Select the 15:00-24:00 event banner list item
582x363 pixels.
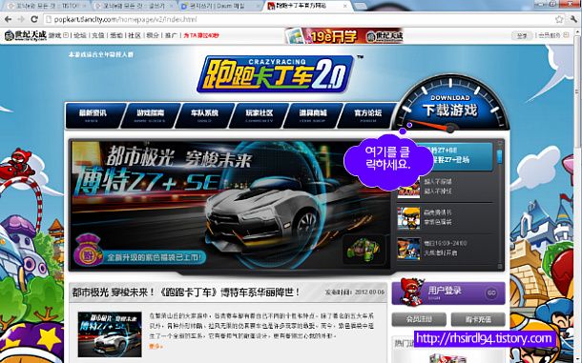[446, 248]
